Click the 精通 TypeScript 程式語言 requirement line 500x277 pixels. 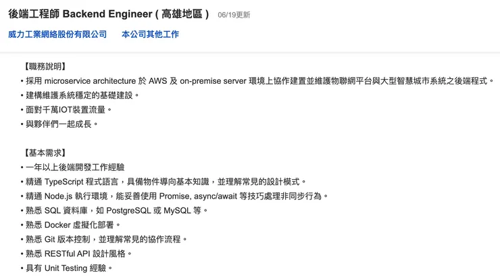166,182
